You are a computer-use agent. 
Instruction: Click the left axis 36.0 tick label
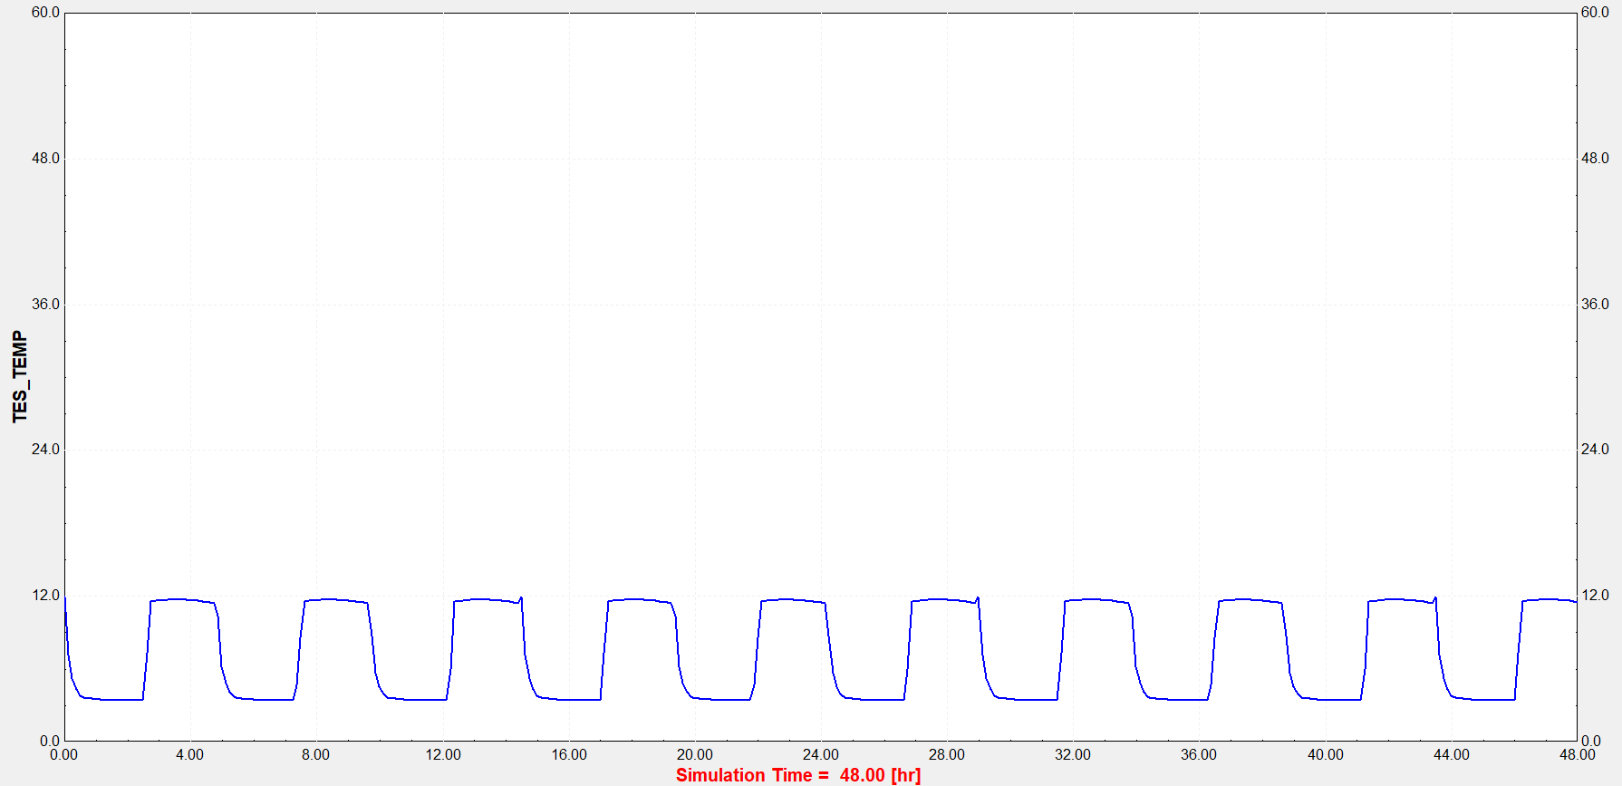pos(45,305)
